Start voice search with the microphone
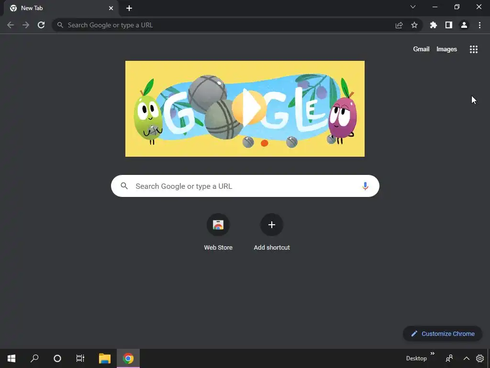 (365, 186)
